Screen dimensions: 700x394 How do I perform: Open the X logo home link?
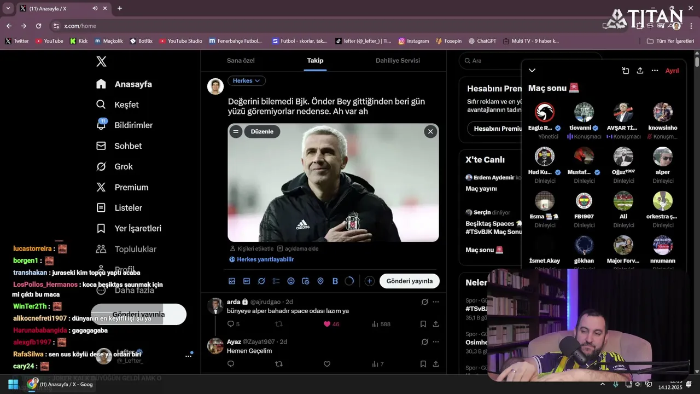tap(101, 61)
